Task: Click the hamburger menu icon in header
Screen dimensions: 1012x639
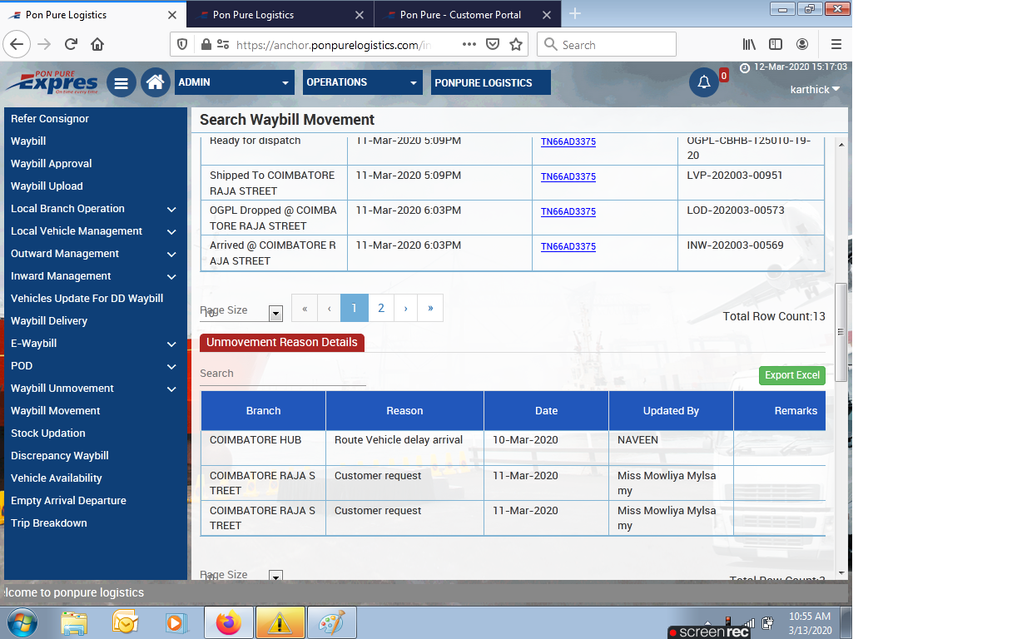Action: 122,82
